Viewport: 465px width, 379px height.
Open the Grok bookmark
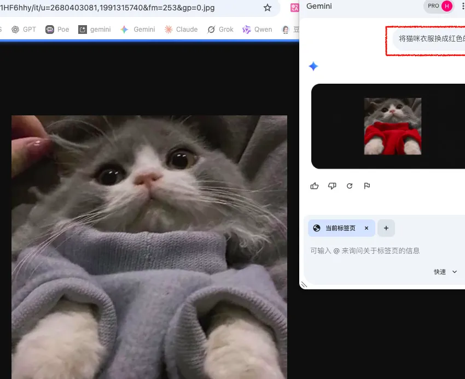[220, 30]
